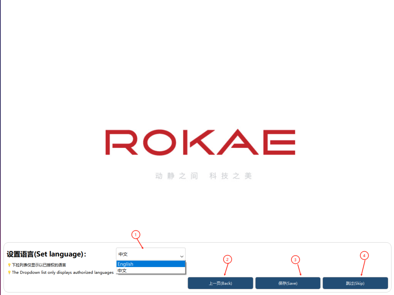Click the chevron arrow of the language dropdown
Screen dimensions: 394x295
tap(182, 256)
